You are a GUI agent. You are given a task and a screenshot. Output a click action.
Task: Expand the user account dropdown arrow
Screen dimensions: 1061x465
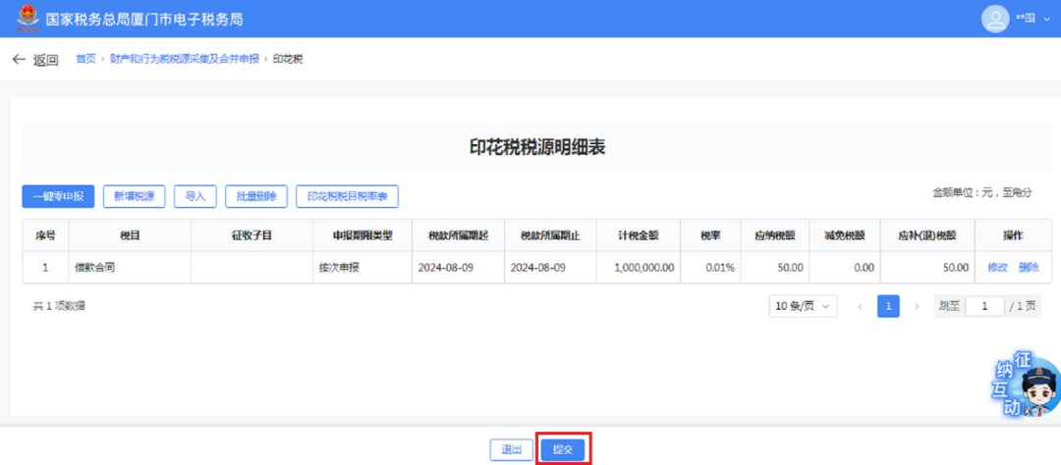1047,19
